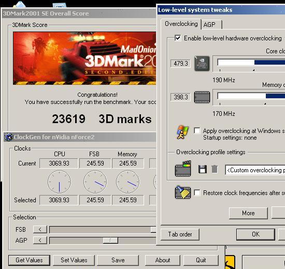Decrease AGP with left arrow button
This screenshot has width=285, height=269.
(40, 241)
